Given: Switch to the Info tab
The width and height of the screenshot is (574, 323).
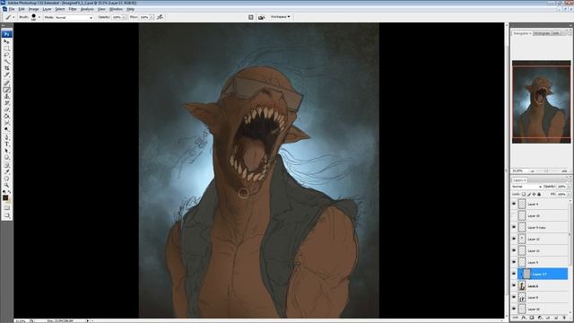Looking at the screenshot, I should 556,33.
